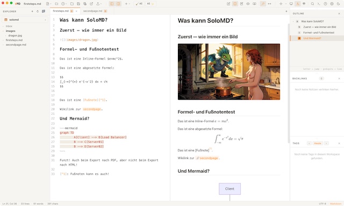Viewport: 344px width, 206px height.
Task: Click previous arrow beside Heute
Action: point(309,143)
